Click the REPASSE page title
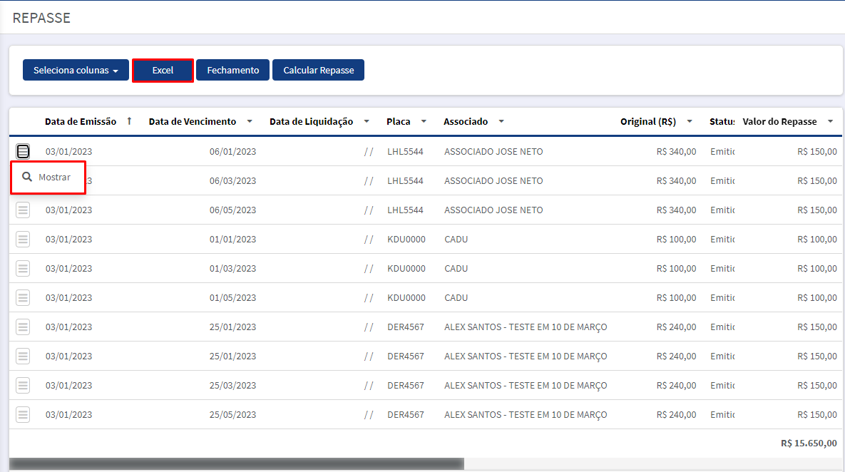845x472 pixels. 41,18
